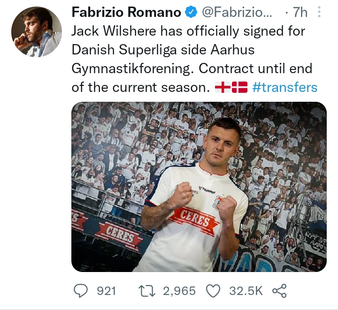Like the tweet with heart icon
This screenshot has width=338, height=310.
coord(213,291)
